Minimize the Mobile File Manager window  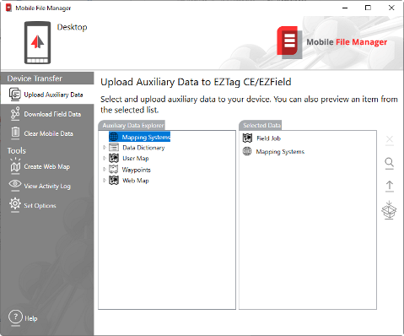(345, 8)
